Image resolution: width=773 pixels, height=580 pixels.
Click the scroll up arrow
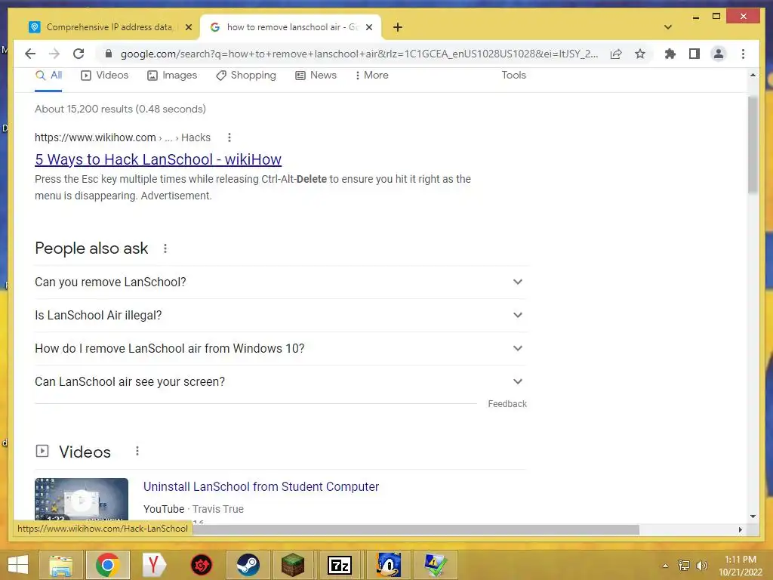pos(753,75)
